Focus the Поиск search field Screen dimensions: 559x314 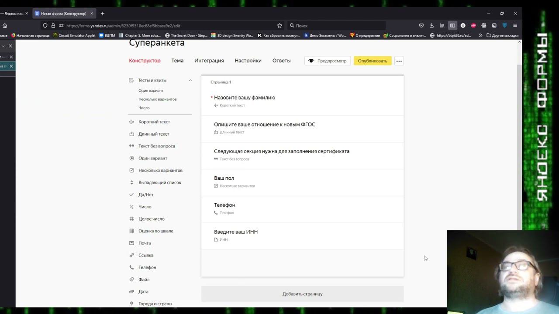point(336,26)
